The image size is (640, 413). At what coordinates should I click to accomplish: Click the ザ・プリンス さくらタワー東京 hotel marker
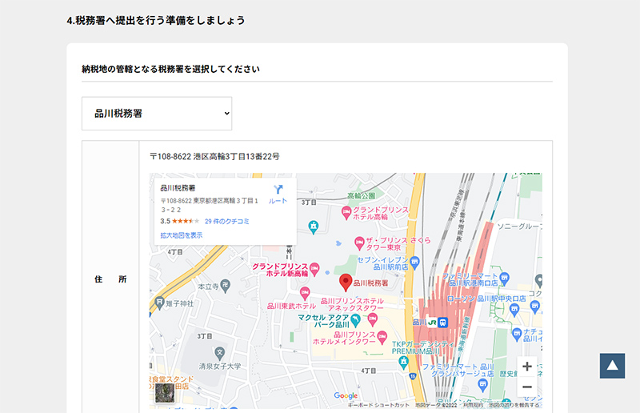(360, 242)
